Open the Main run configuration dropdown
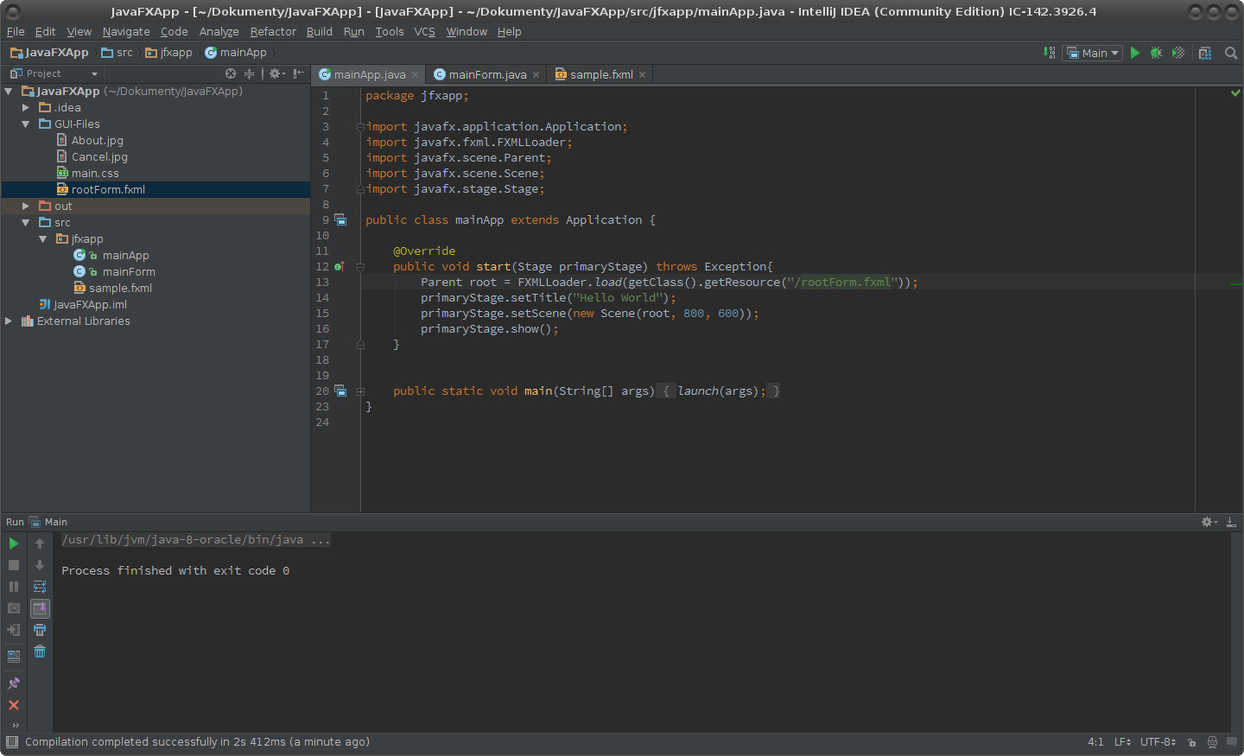1244x756 pixels. coord(1093,53)
